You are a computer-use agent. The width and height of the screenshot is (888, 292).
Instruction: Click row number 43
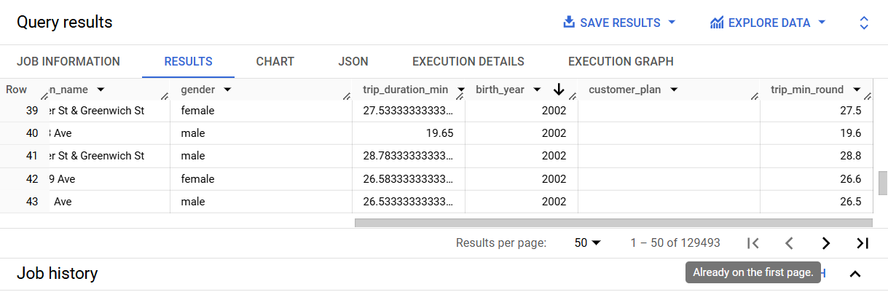(x=31, y=202)
